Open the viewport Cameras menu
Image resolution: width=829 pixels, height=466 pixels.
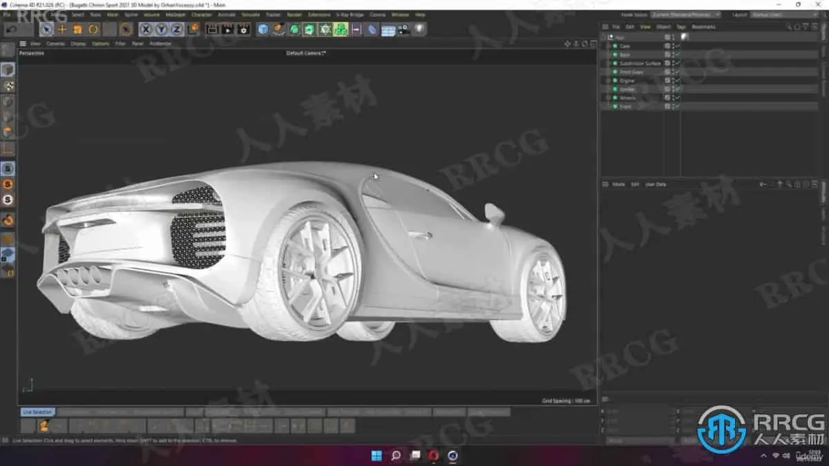[x=55, y=43]
